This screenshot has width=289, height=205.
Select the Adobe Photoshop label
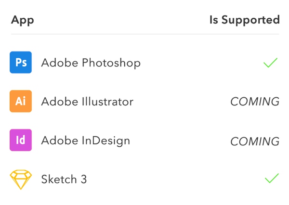coord(91,63)
